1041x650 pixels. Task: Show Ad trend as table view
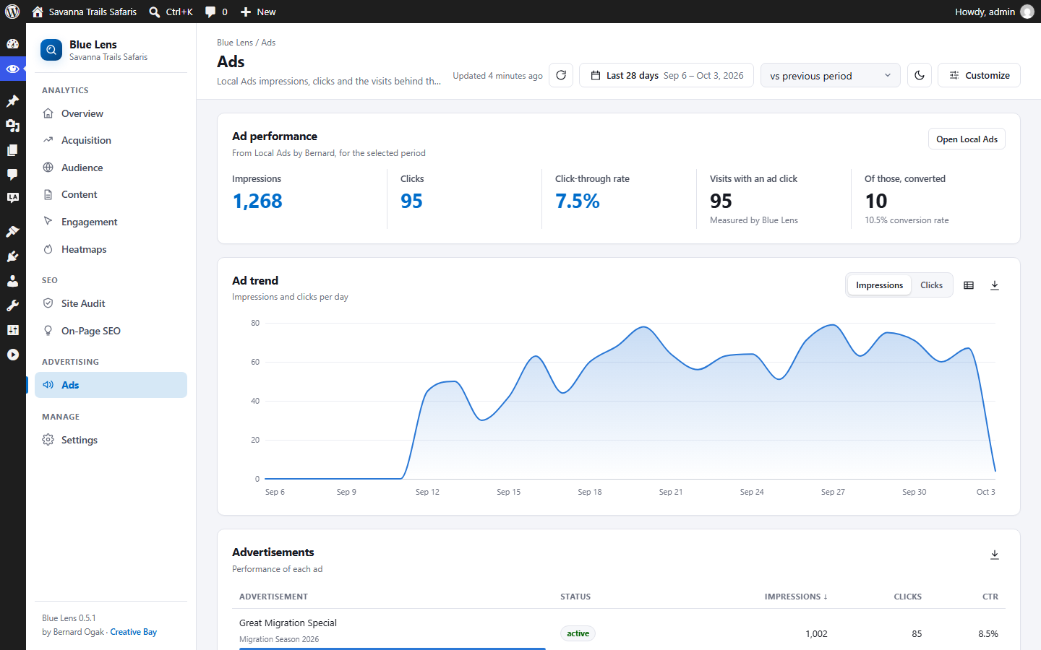(x=969, y=285)
